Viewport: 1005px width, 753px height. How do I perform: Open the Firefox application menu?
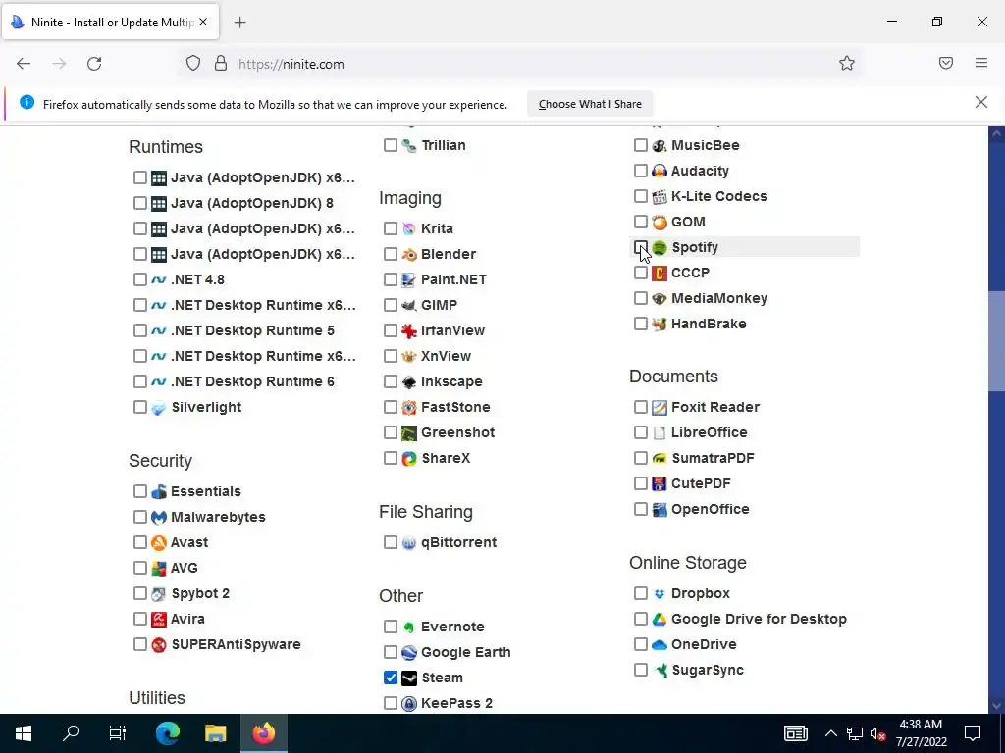pyautogui.click(x=981, y=63)
